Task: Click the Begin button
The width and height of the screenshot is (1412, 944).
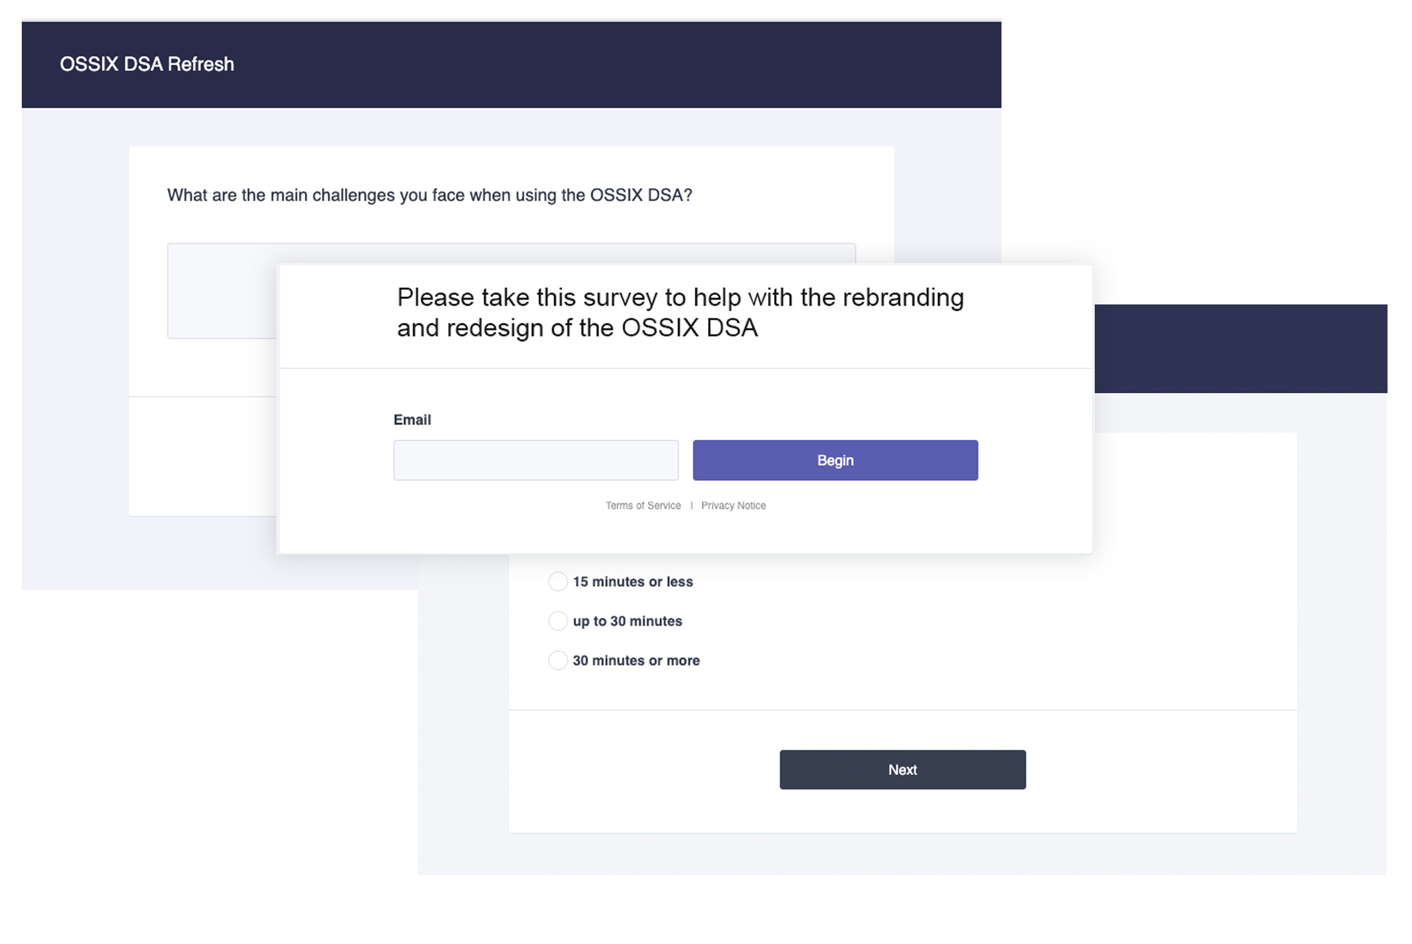Action: (x=835, y=460)
